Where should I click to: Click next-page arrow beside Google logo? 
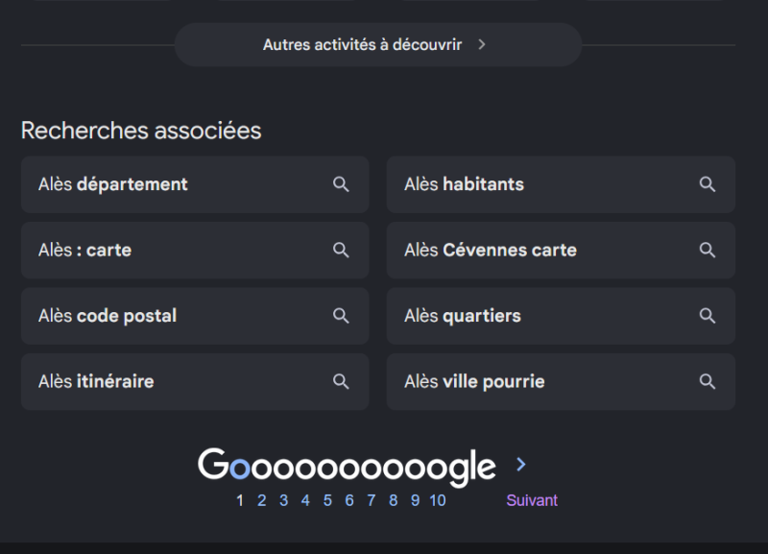[521, 465]
